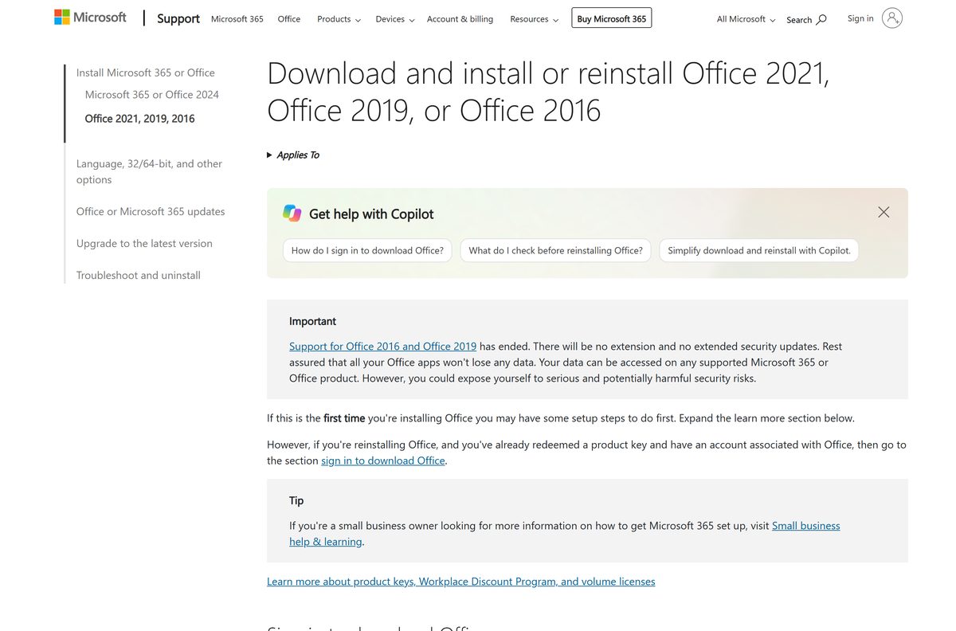Open Language, 32/64-bit, and other options
The image size is (956, 631).
[x=149, y=171]
